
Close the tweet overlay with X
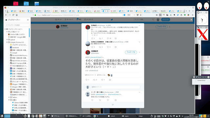[x=191, y=20]
